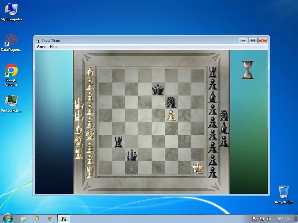Click Chess Titans taskbar button
The width and height of the screenshot is (298, 223).
pyautogui.click(x=64, y=219)
